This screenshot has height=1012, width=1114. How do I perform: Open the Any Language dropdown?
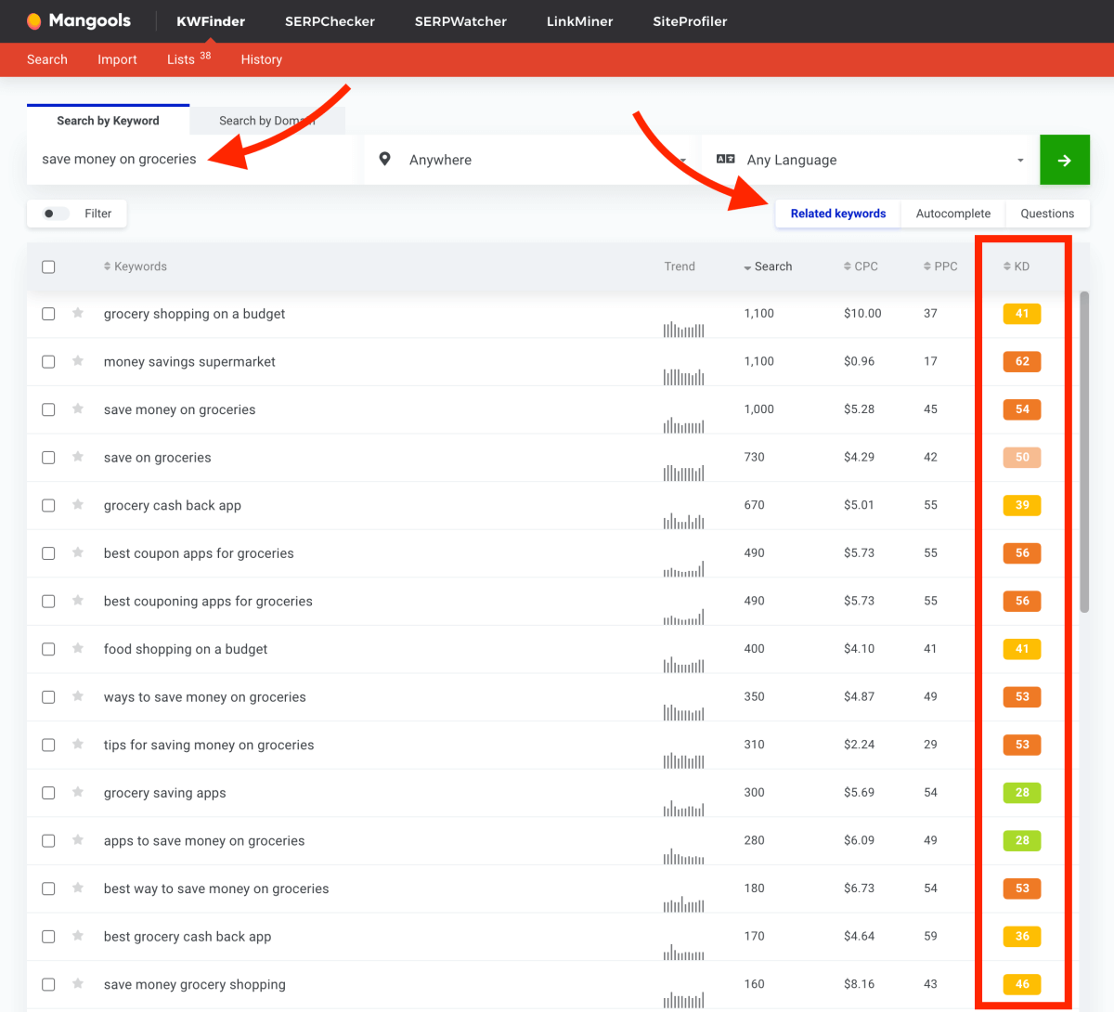coord(873,160)
